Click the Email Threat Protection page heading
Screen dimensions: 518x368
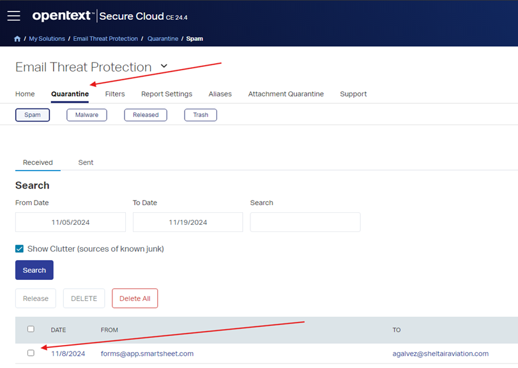(83, 67)
